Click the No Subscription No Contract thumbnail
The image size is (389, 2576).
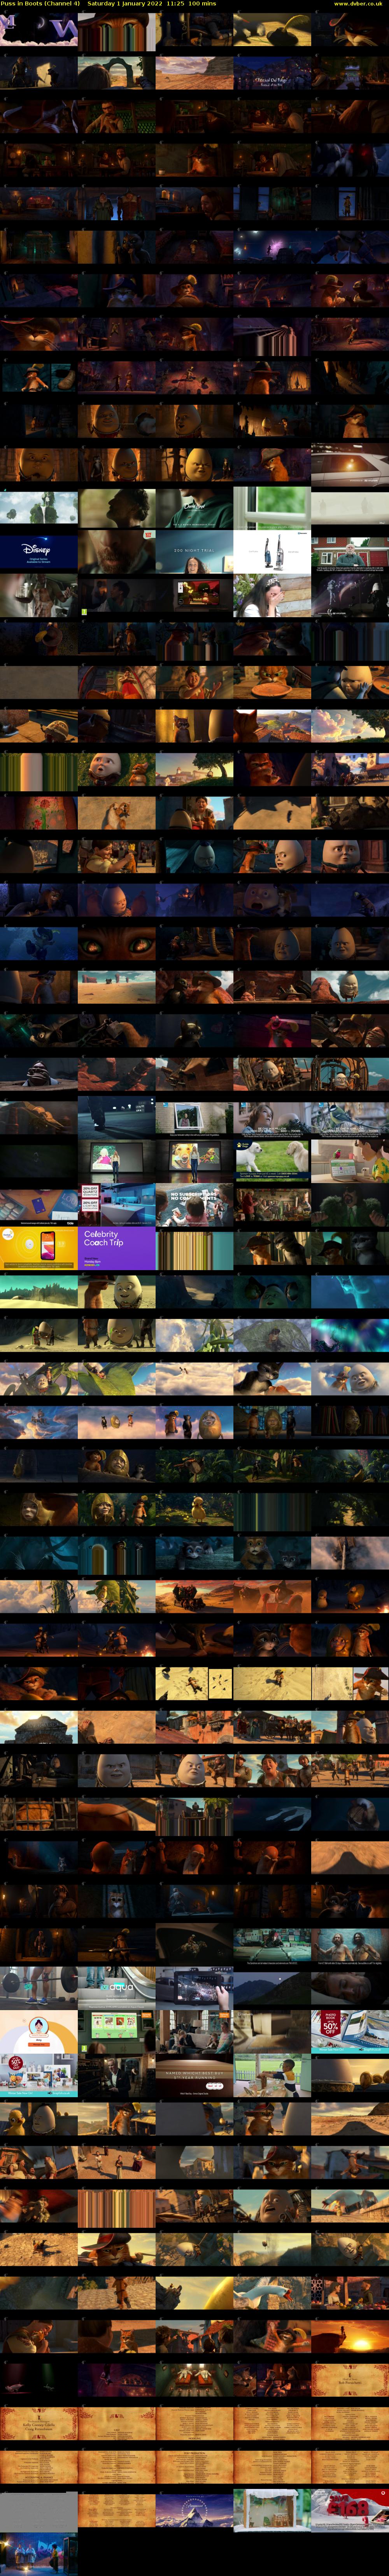click(x=194, y=1205)
